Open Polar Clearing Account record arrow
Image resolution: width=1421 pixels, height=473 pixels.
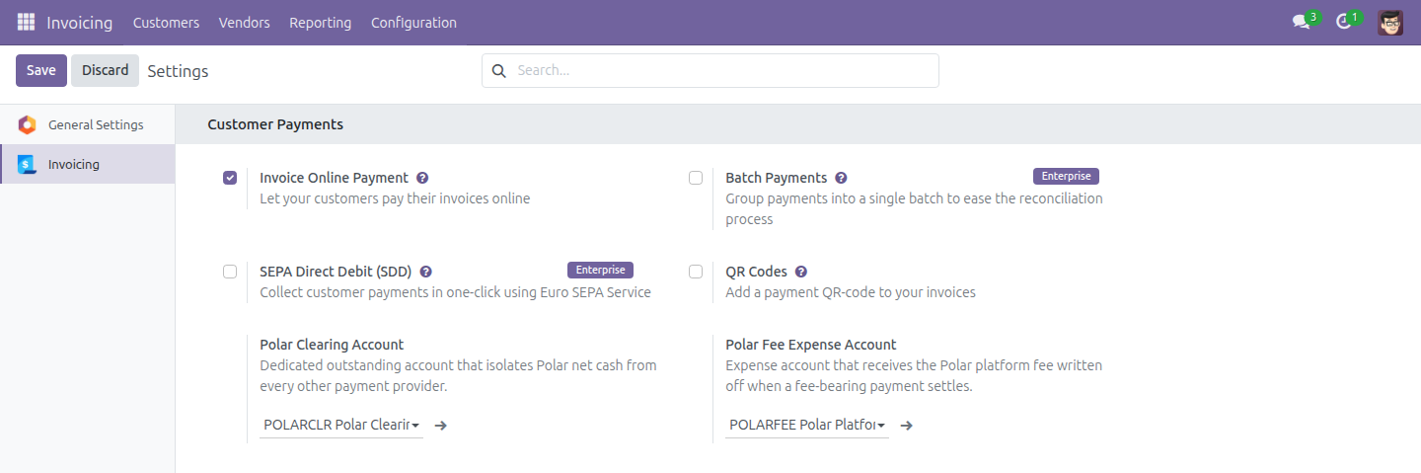coord(441,426)
